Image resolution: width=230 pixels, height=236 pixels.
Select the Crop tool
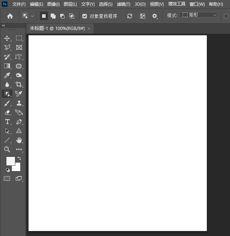pos(19,84)
